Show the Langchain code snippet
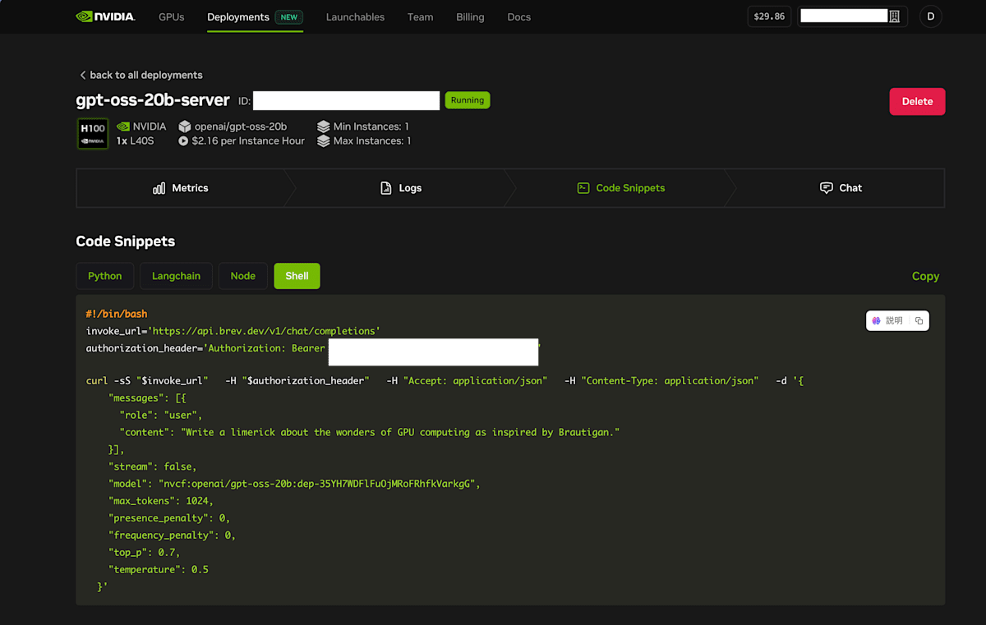The image size is (986, 625). (176, 276)
